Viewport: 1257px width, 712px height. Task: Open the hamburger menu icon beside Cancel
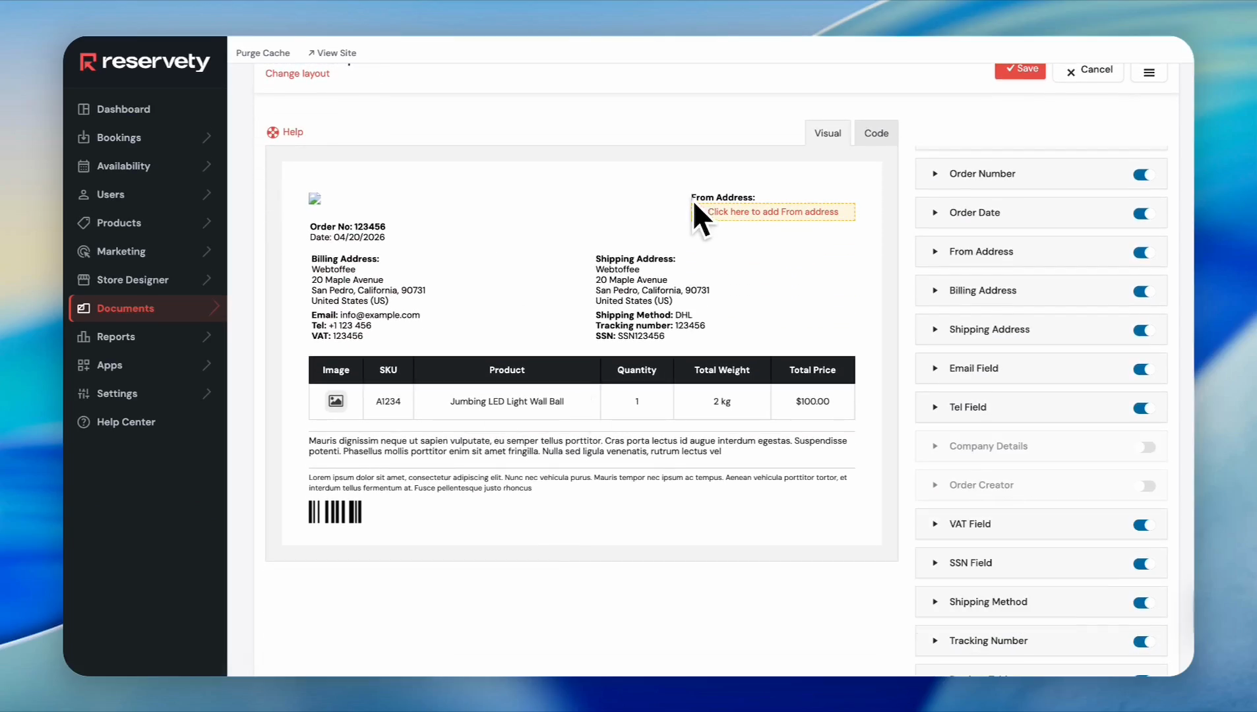1149,73
